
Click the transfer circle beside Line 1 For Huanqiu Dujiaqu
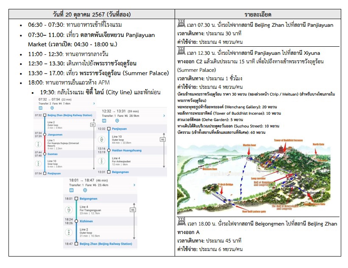point(38,144)
